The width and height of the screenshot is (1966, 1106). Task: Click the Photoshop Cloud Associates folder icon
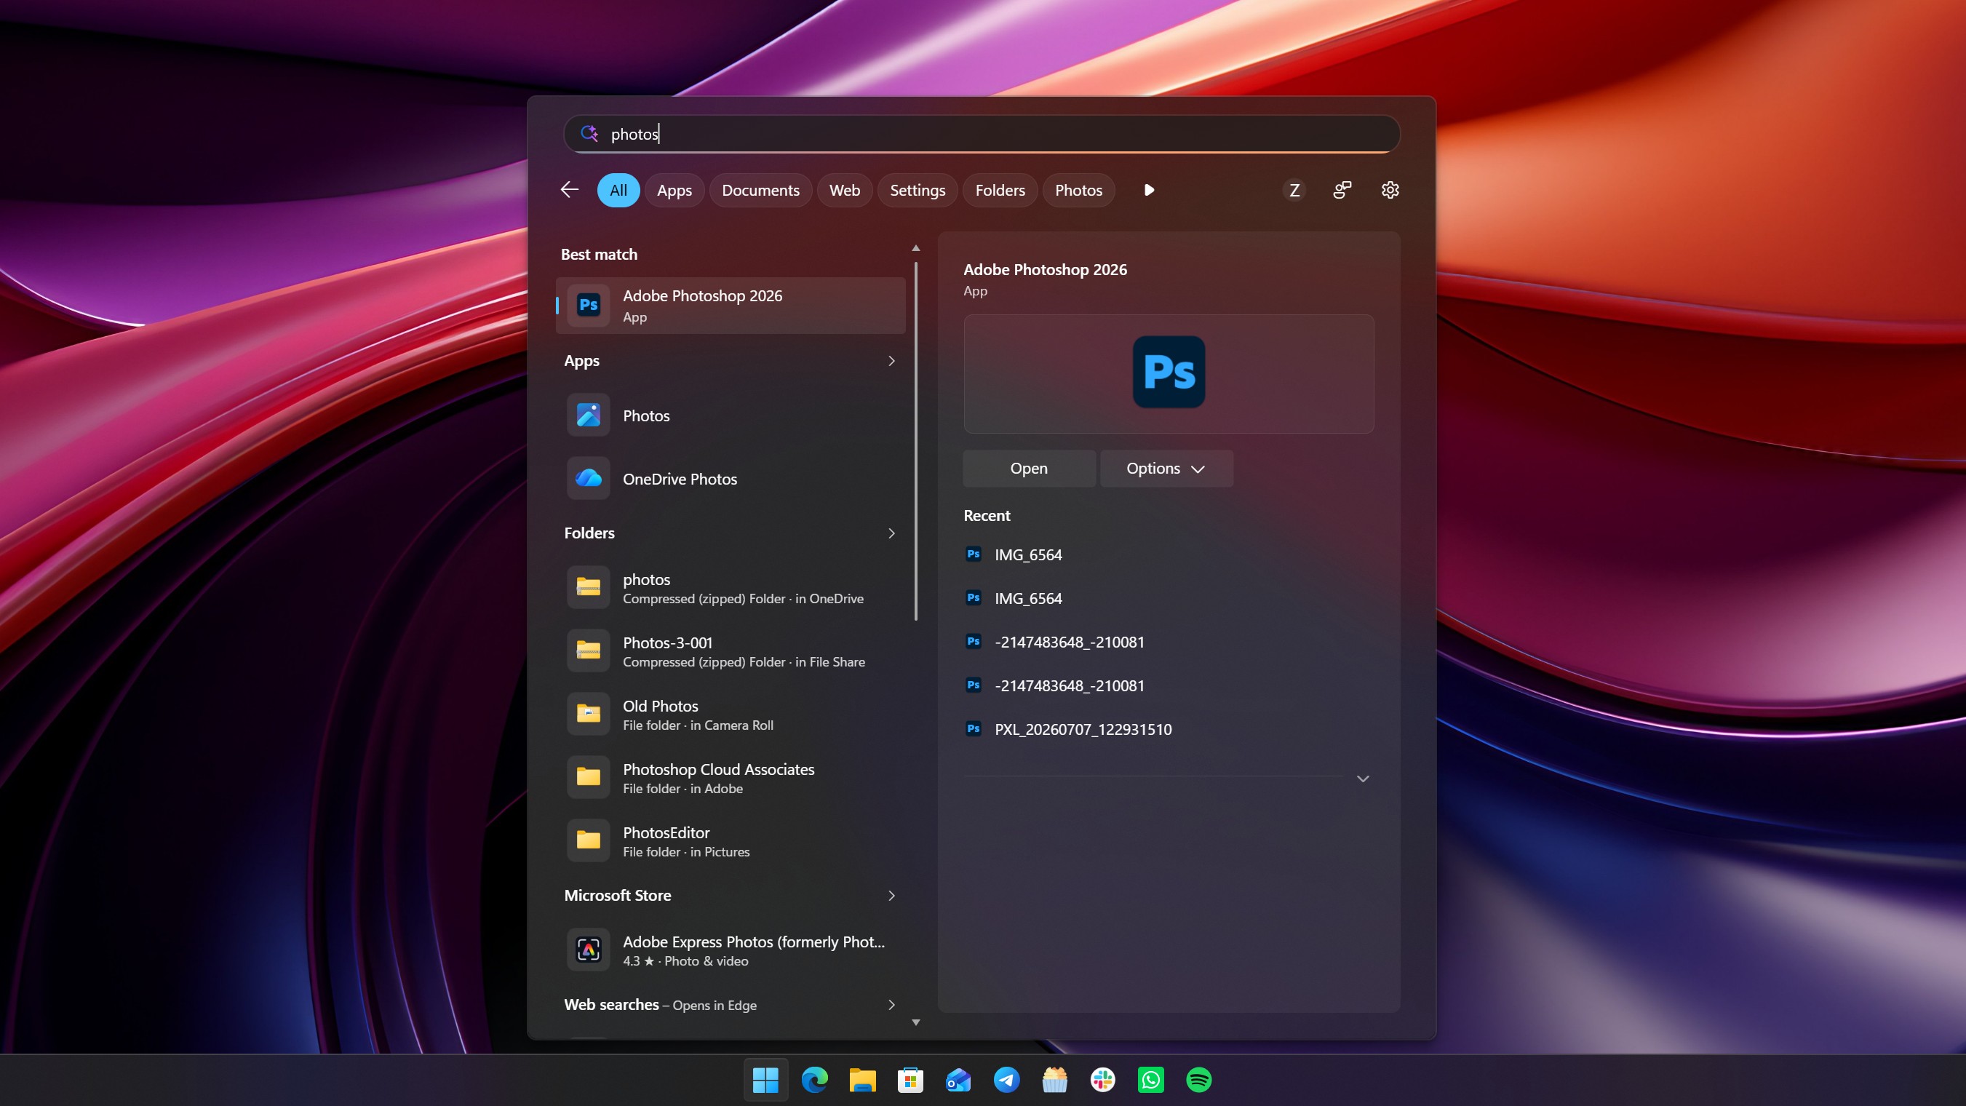[x=588, y=777]
